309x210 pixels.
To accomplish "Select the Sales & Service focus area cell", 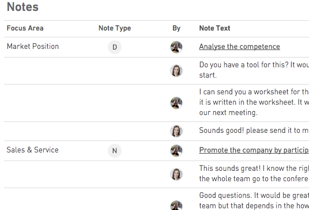I will 32,150.
